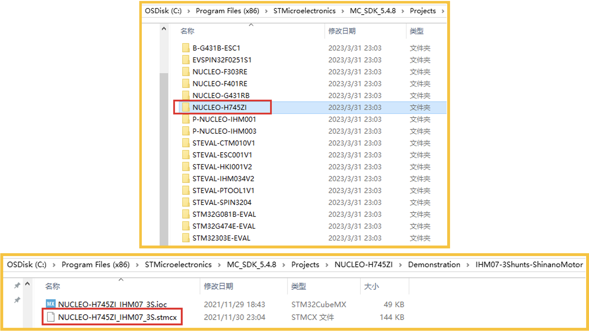This screenshot has width=589, height=331.
Task: Expand chevron after Demonstration in the lower breadcrumb
Action: tap(468, 265)
